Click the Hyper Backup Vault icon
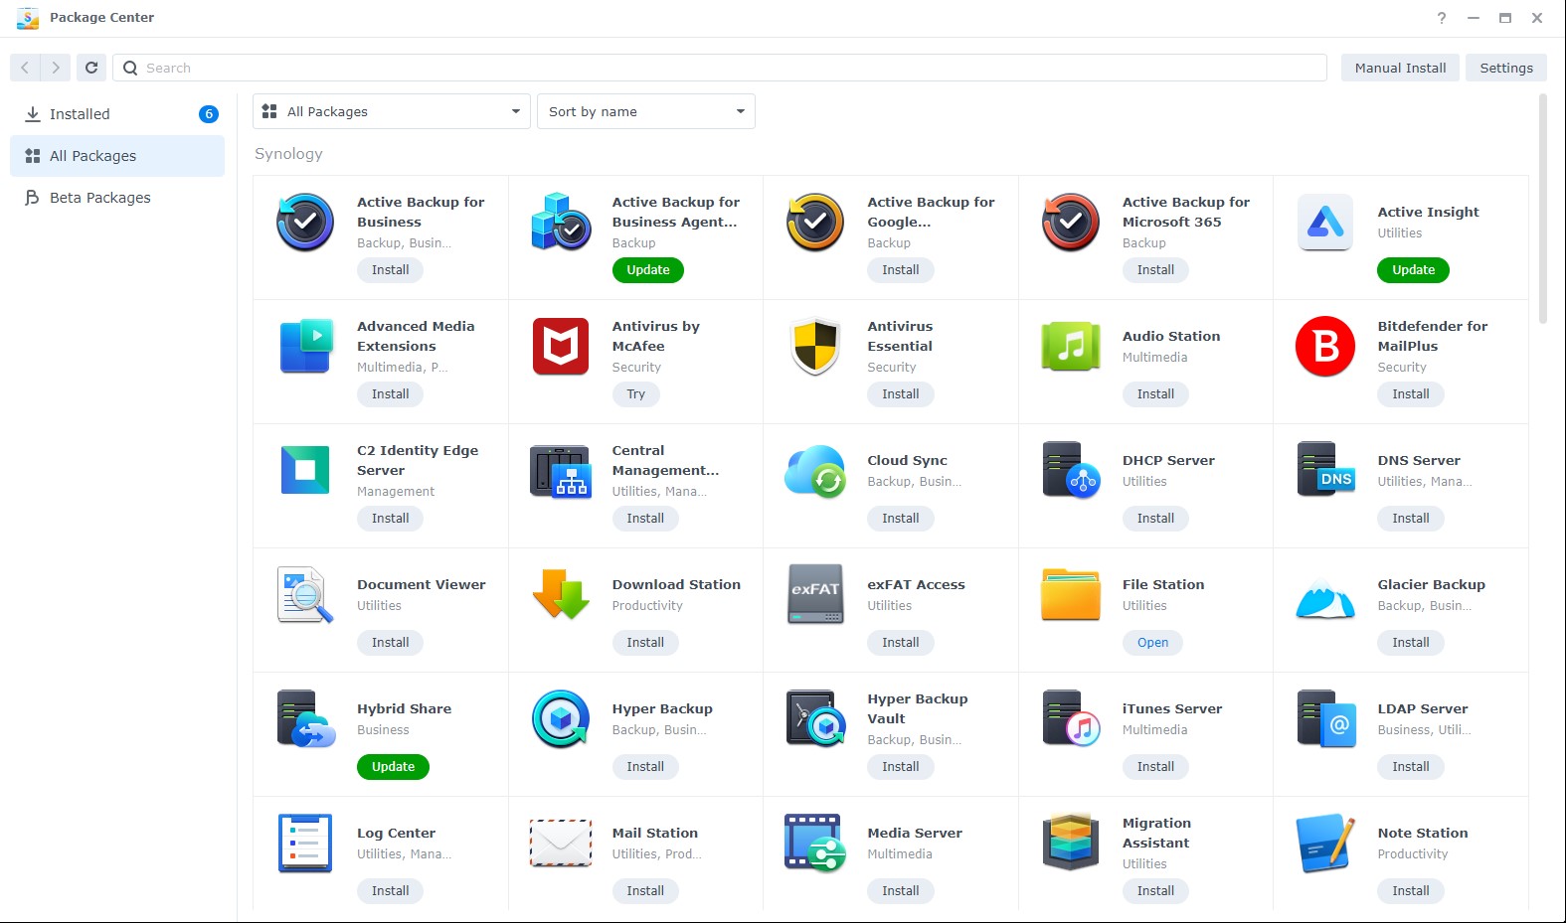The height and width of the screenshot is (923, 1566). coord(815,718)
